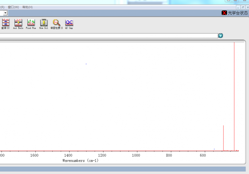Viewport: 249px width, 174px height.
Task: Click the 1600 axis tick label
Action: coord(34,155)
